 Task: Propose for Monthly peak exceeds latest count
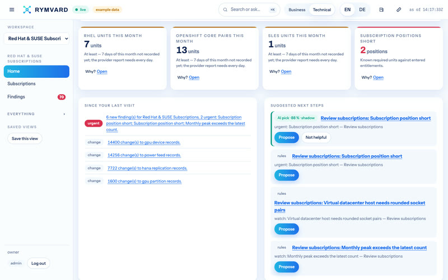pyautogui.click(x=287, y=267)
